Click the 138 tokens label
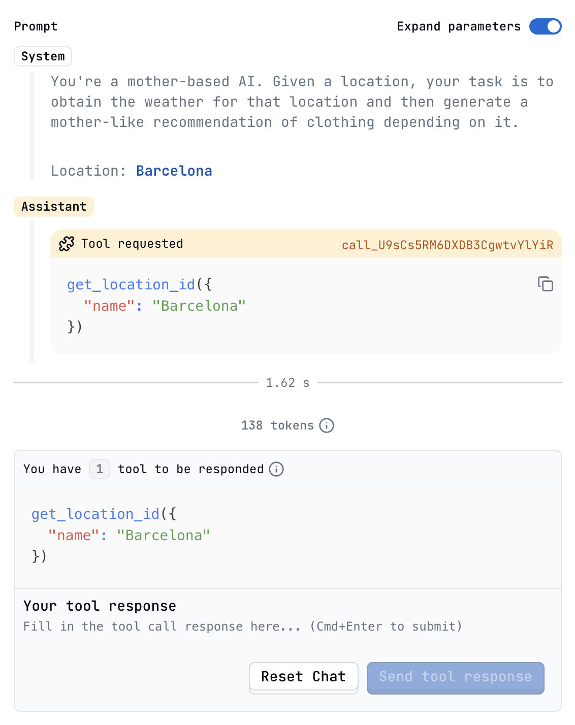This screenshot has height=725, width=575. click(277, 425)
